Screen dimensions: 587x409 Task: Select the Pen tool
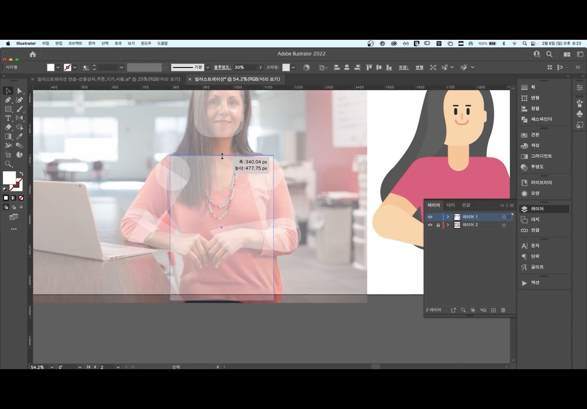[x=8, y=100]
